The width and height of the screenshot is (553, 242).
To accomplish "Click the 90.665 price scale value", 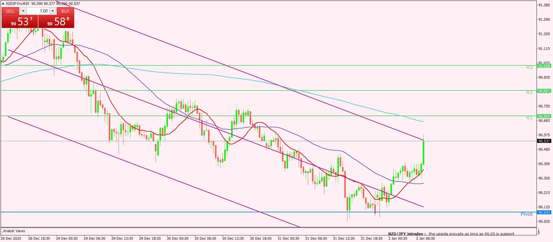I will [x=544, y=120].
